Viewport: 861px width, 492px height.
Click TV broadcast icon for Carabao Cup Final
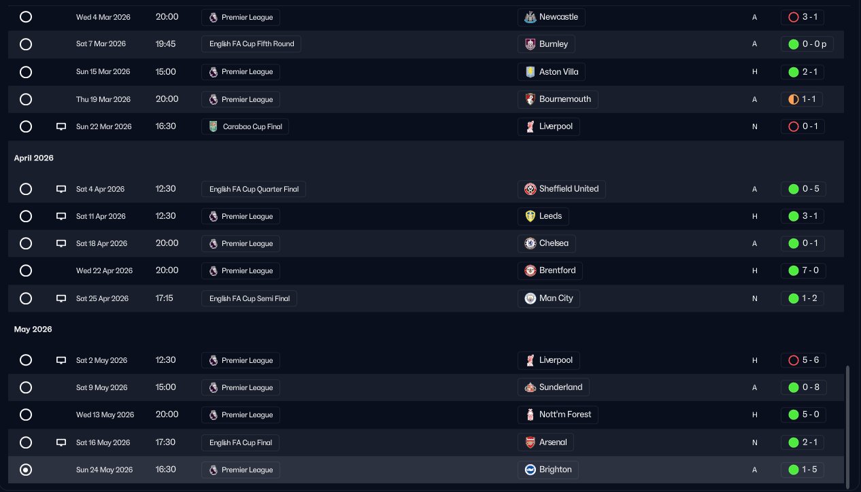point(61,126)
